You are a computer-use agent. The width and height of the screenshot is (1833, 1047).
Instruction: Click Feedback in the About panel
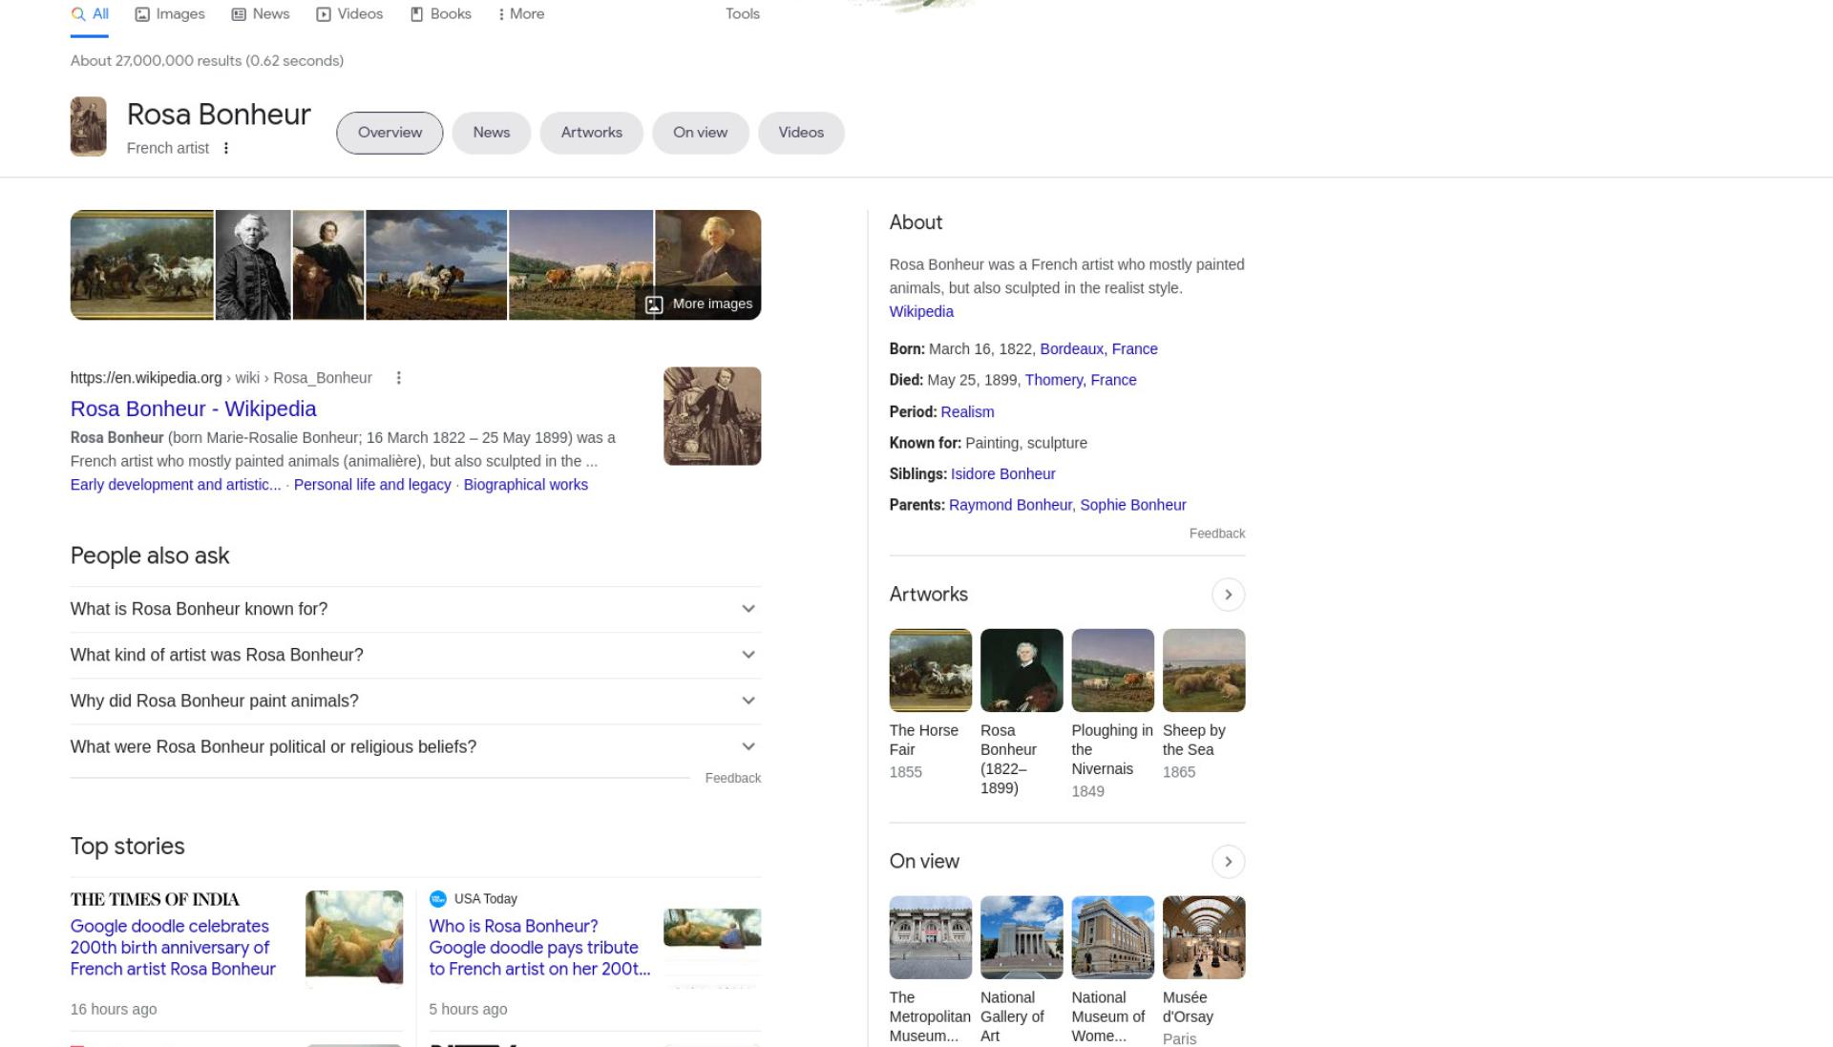1217,534
